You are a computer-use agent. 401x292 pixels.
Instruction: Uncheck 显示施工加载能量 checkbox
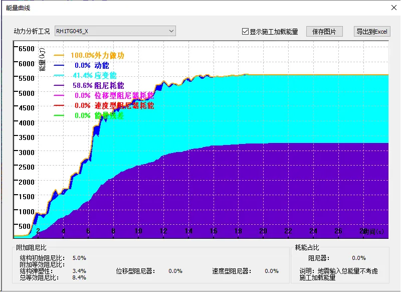pos(245,32)
